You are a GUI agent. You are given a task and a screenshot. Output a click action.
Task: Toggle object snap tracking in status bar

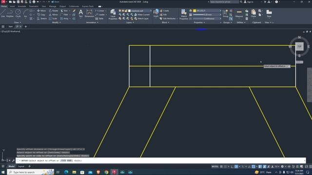coord(249,166)
